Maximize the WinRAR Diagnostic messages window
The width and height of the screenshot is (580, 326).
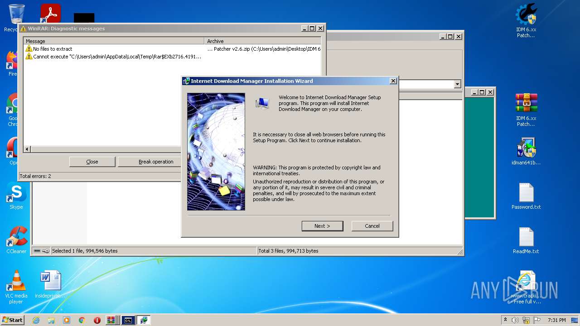pyautogui.click(x=312, y=29)
